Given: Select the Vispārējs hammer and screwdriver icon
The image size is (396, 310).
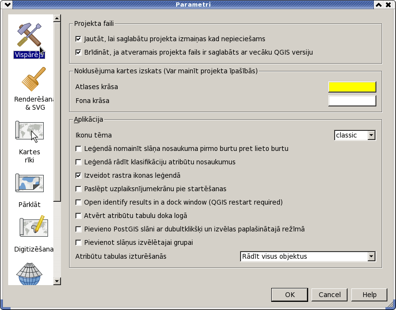Looking at the screenshot, I should tap(29, 35).
